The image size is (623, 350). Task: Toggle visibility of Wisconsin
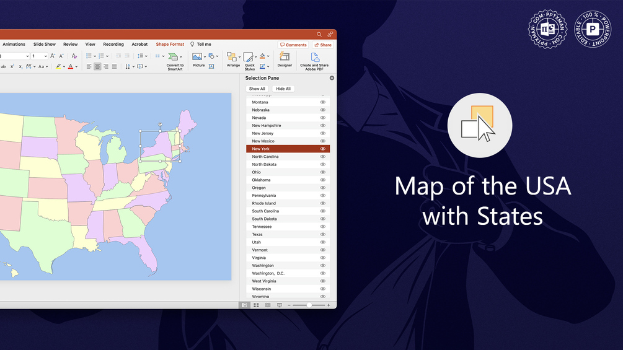[x=322, y=289]
